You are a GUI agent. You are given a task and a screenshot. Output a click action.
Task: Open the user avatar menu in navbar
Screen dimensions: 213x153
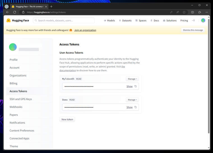pos(203,20)
